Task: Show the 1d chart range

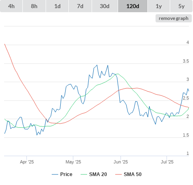Action: [57, 6]
